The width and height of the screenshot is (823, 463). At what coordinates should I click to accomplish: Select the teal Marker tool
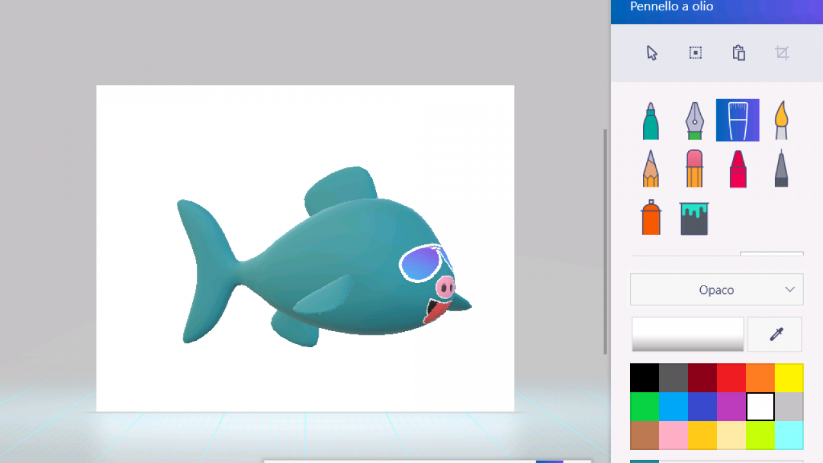coord(651,120)
